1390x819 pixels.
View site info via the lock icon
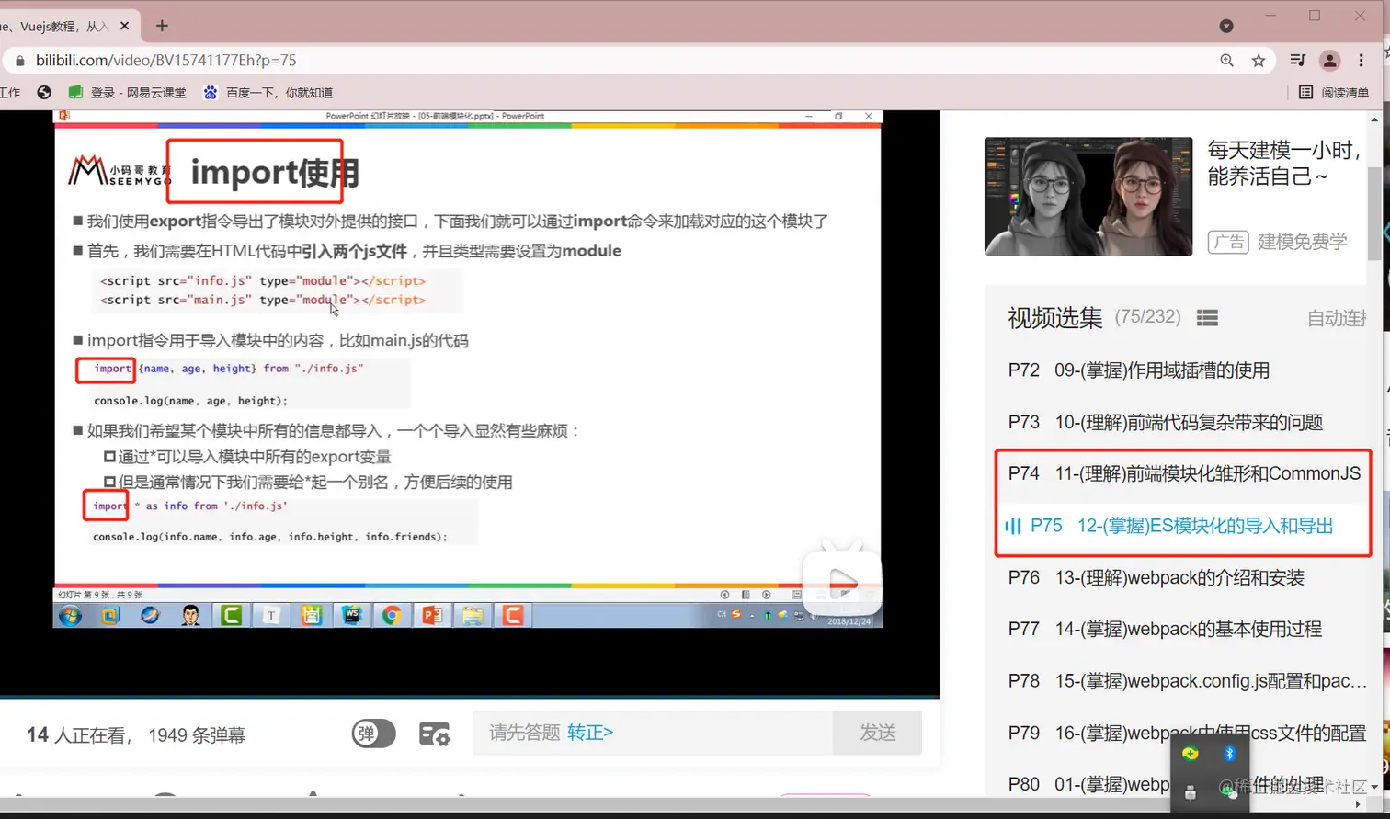(19, 61)
